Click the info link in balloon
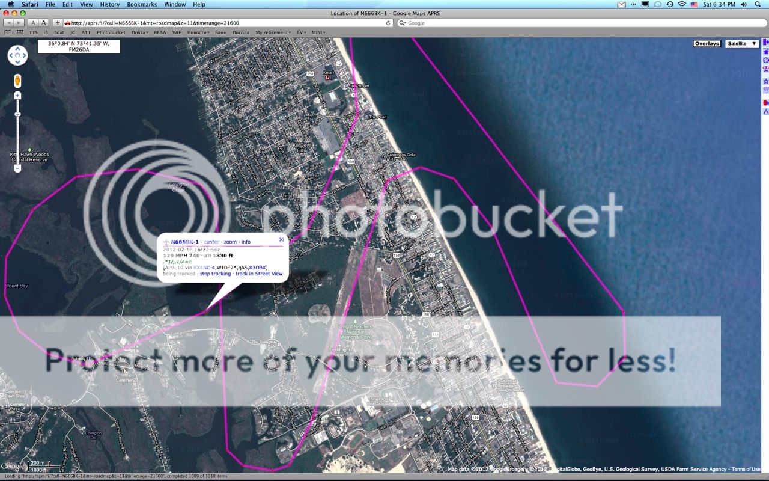This screenshot has height=481, width=769. coord(246,242)
